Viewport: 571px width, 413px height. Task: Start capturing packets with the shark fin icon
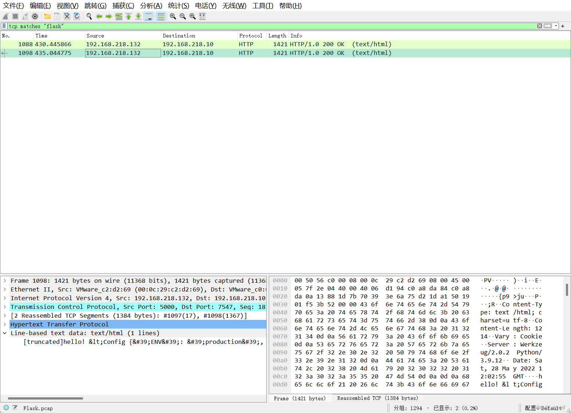5,16
